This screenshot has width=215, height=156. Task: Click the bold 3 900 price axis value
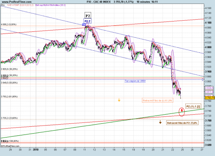click(208, 72)
